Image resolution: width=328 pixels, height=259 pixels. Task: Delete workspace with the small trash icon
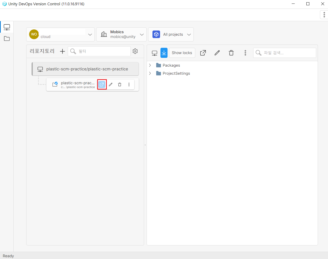click(120, 84)
